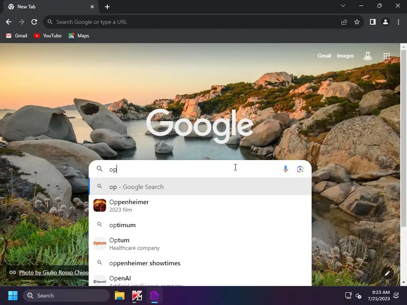Image resolution: width=407 pixels, height=305 pixels.
Task: Click the display tray icon
Action: click(x=348, y=295)
